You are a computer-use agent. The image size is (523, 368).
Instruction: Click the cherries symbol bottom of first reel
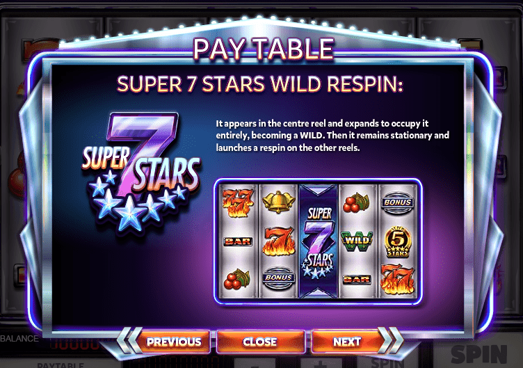(x=237, y=279)
